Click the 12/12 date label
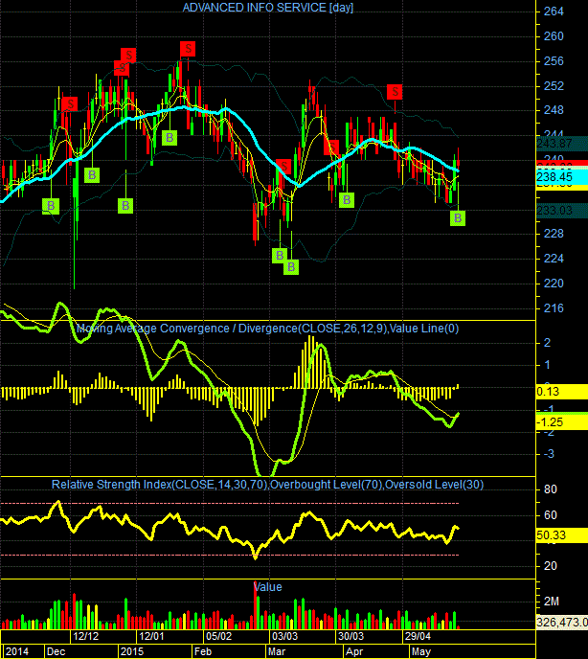588x659 pixels. (86, 636)
